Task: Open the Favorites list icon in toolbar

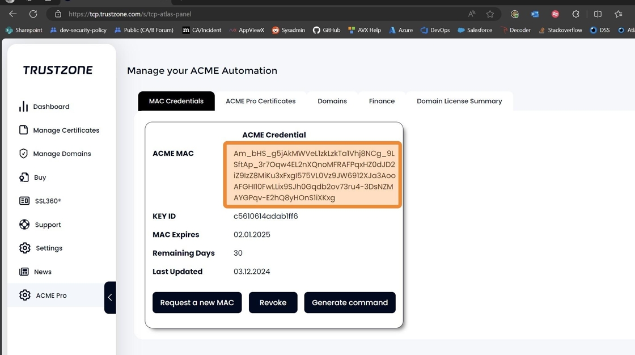Action: 619,14
